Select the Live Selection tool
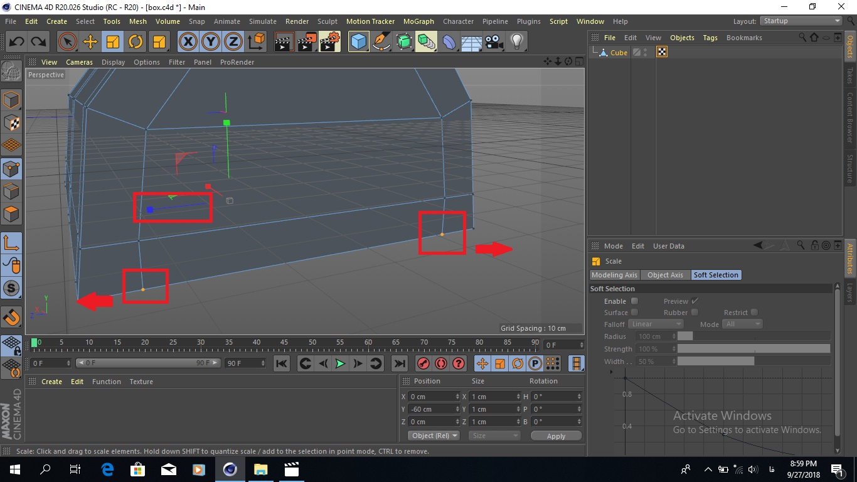The image size is (857, 482). click(x=68, y=42)
